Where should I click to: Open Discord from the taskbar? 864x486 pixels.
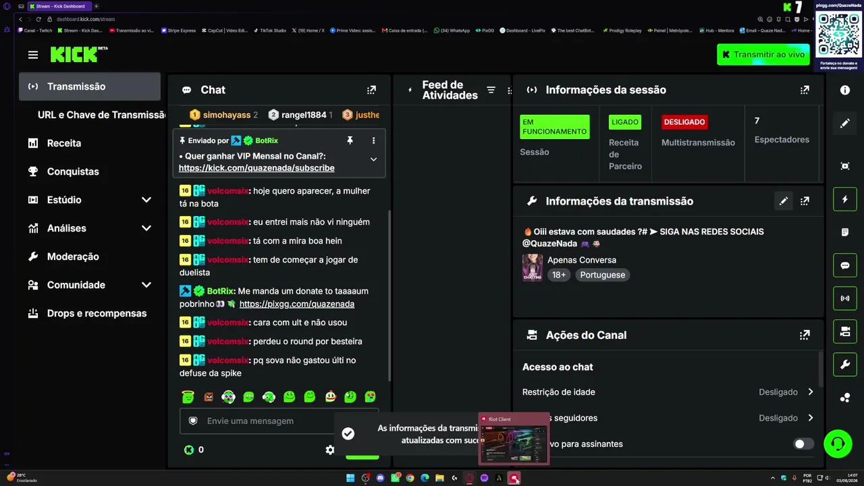(380, 479)
